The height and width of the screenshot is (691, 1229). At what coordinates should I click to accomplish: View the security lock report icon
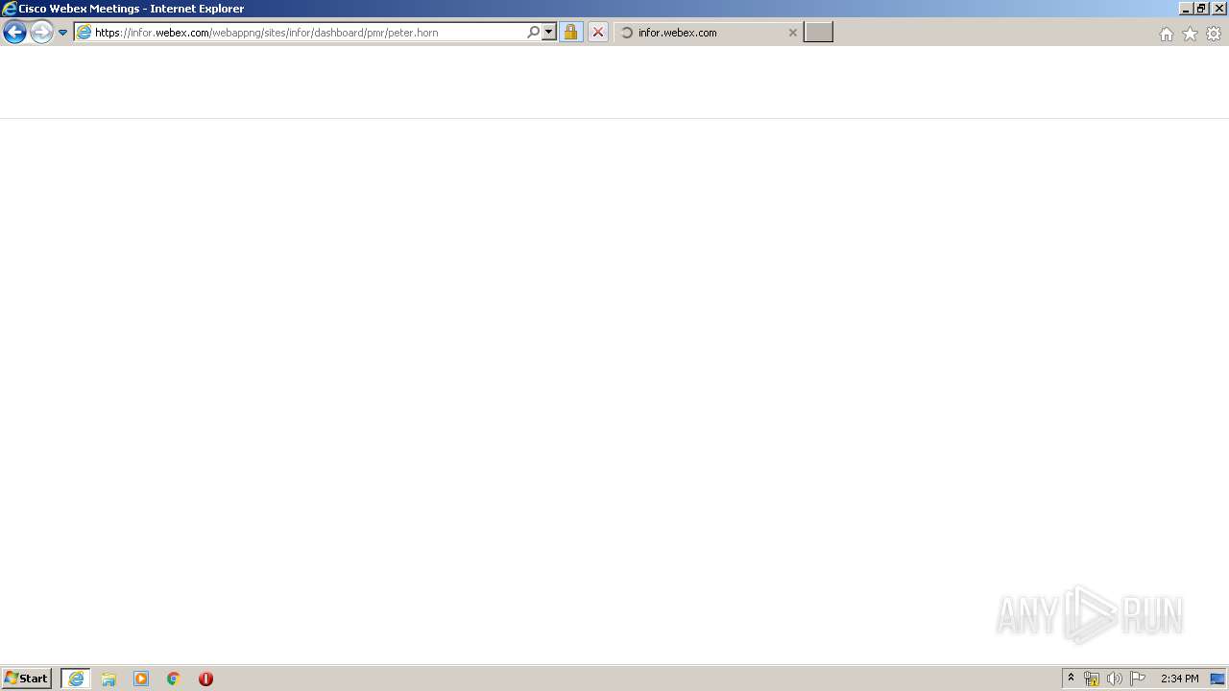(x=570, y=32)
